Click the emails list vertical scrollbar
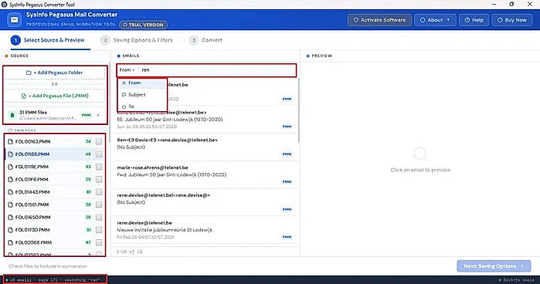 point(299,110)
